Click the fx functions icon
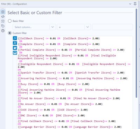The width and height of the screenshot is (140, 129). tap(15, 38)
